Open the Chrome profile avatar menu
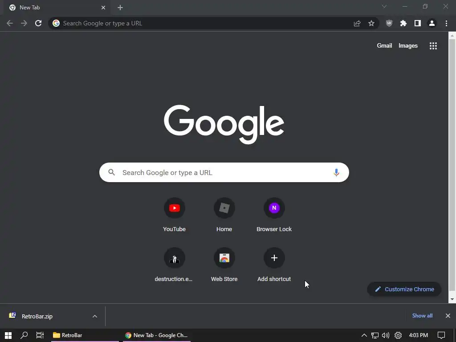This screenshot has width=456, height=342. point(432,23)
